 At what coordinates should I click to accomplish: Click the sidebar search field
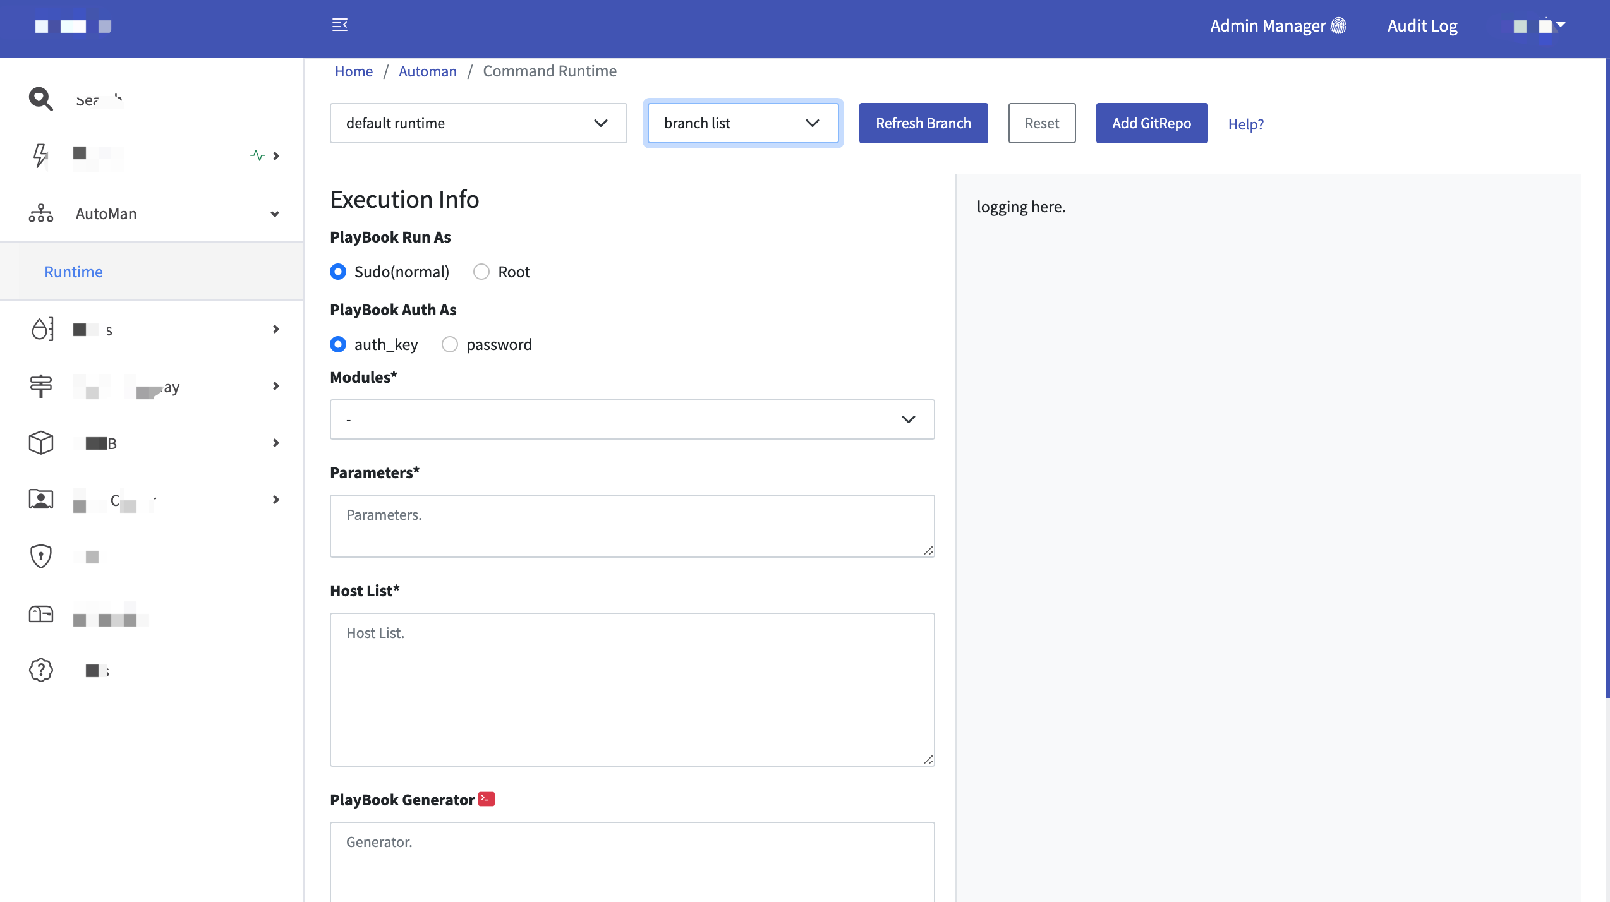99,100
